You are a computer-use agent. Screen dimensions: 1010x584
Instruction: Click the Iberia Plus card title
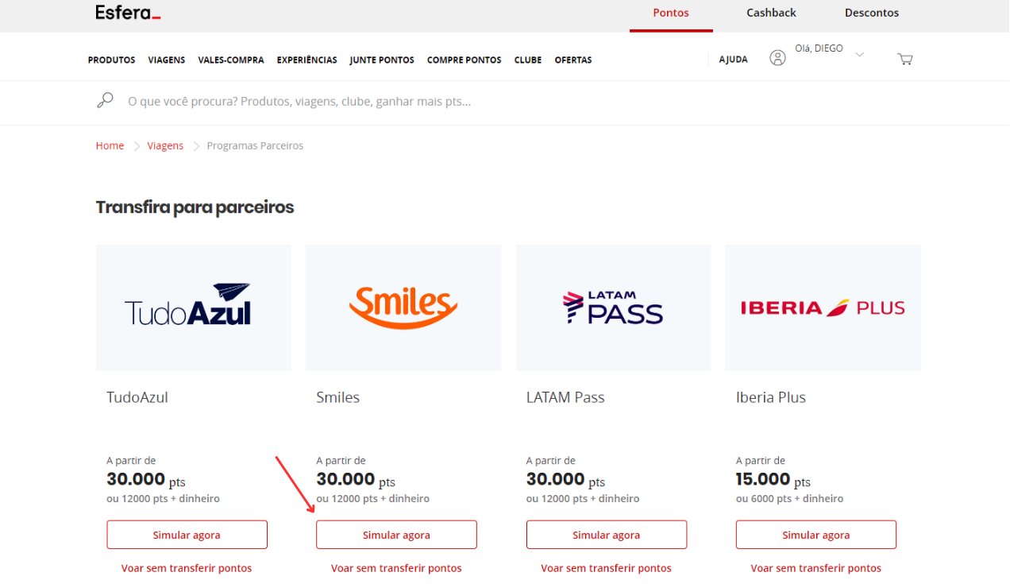771,397
